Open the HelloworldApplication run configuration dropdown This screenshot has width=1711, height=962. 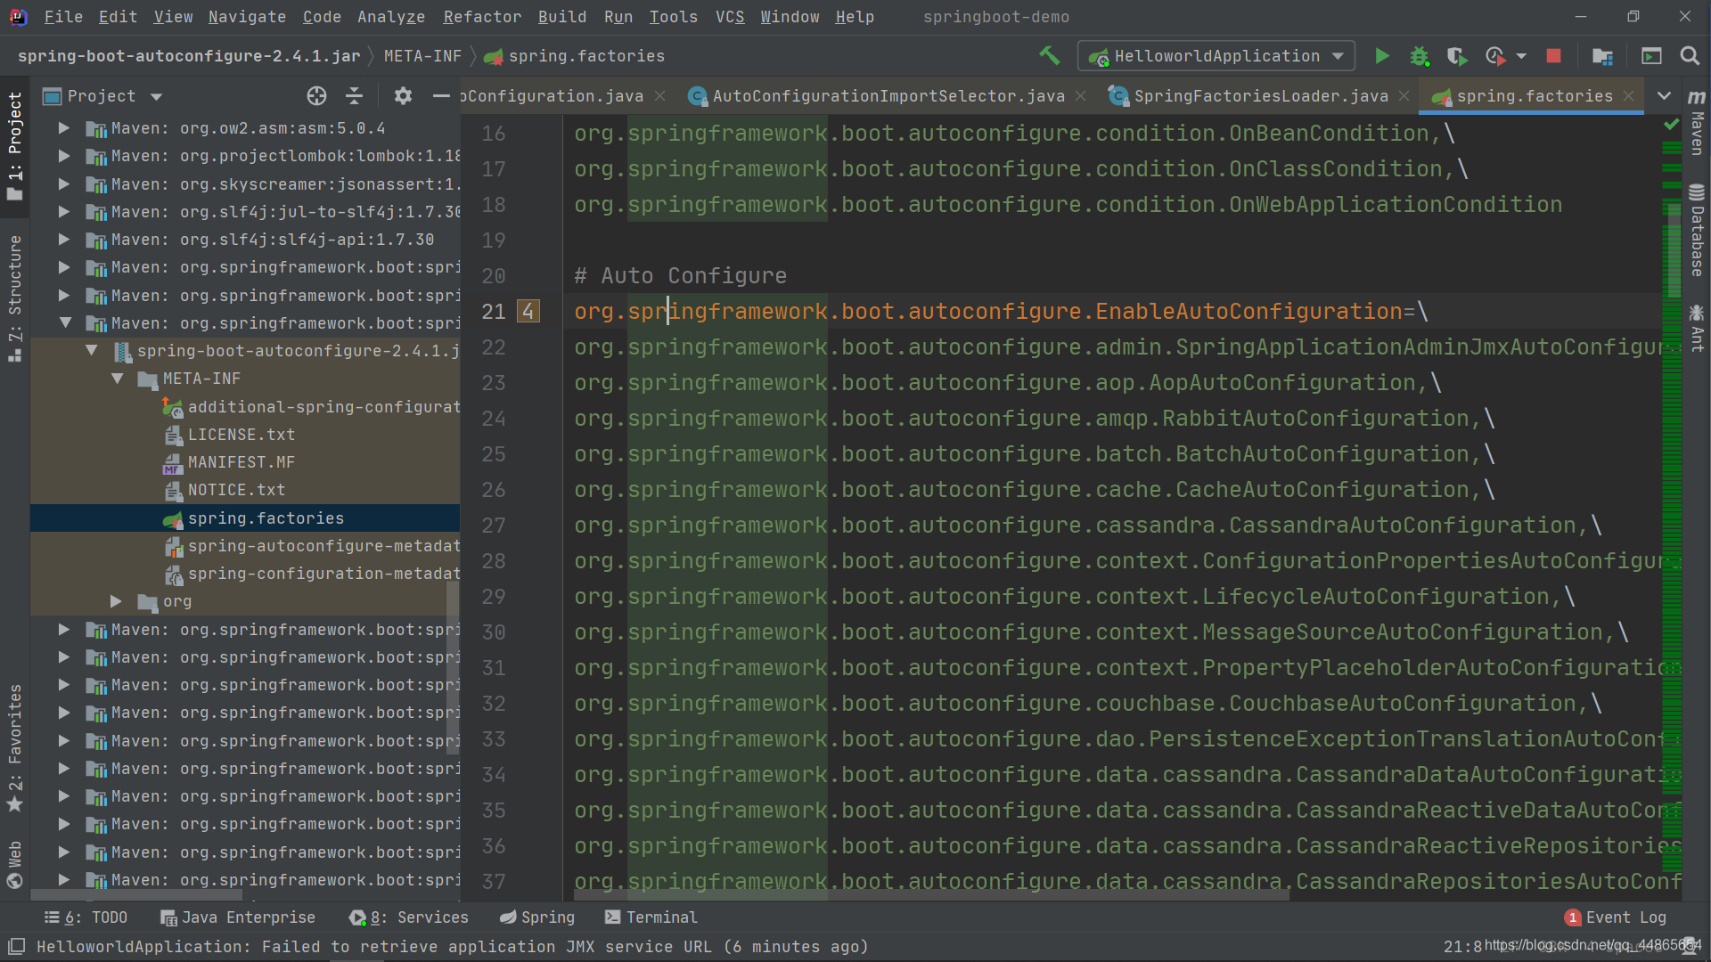(1216, 56)
